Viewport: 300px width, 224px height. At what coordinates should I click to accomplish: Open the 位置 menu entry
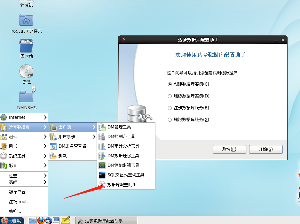coord(24,175)
